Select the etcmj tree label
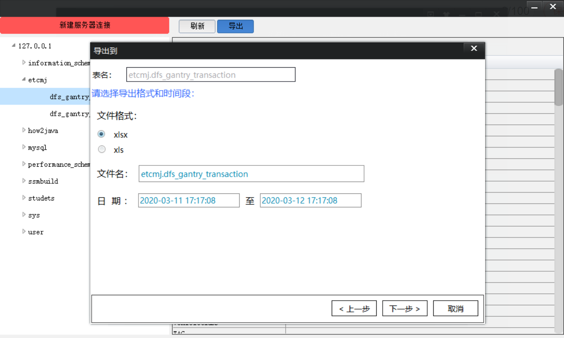The image size is (564, 338). coord(37,80)
